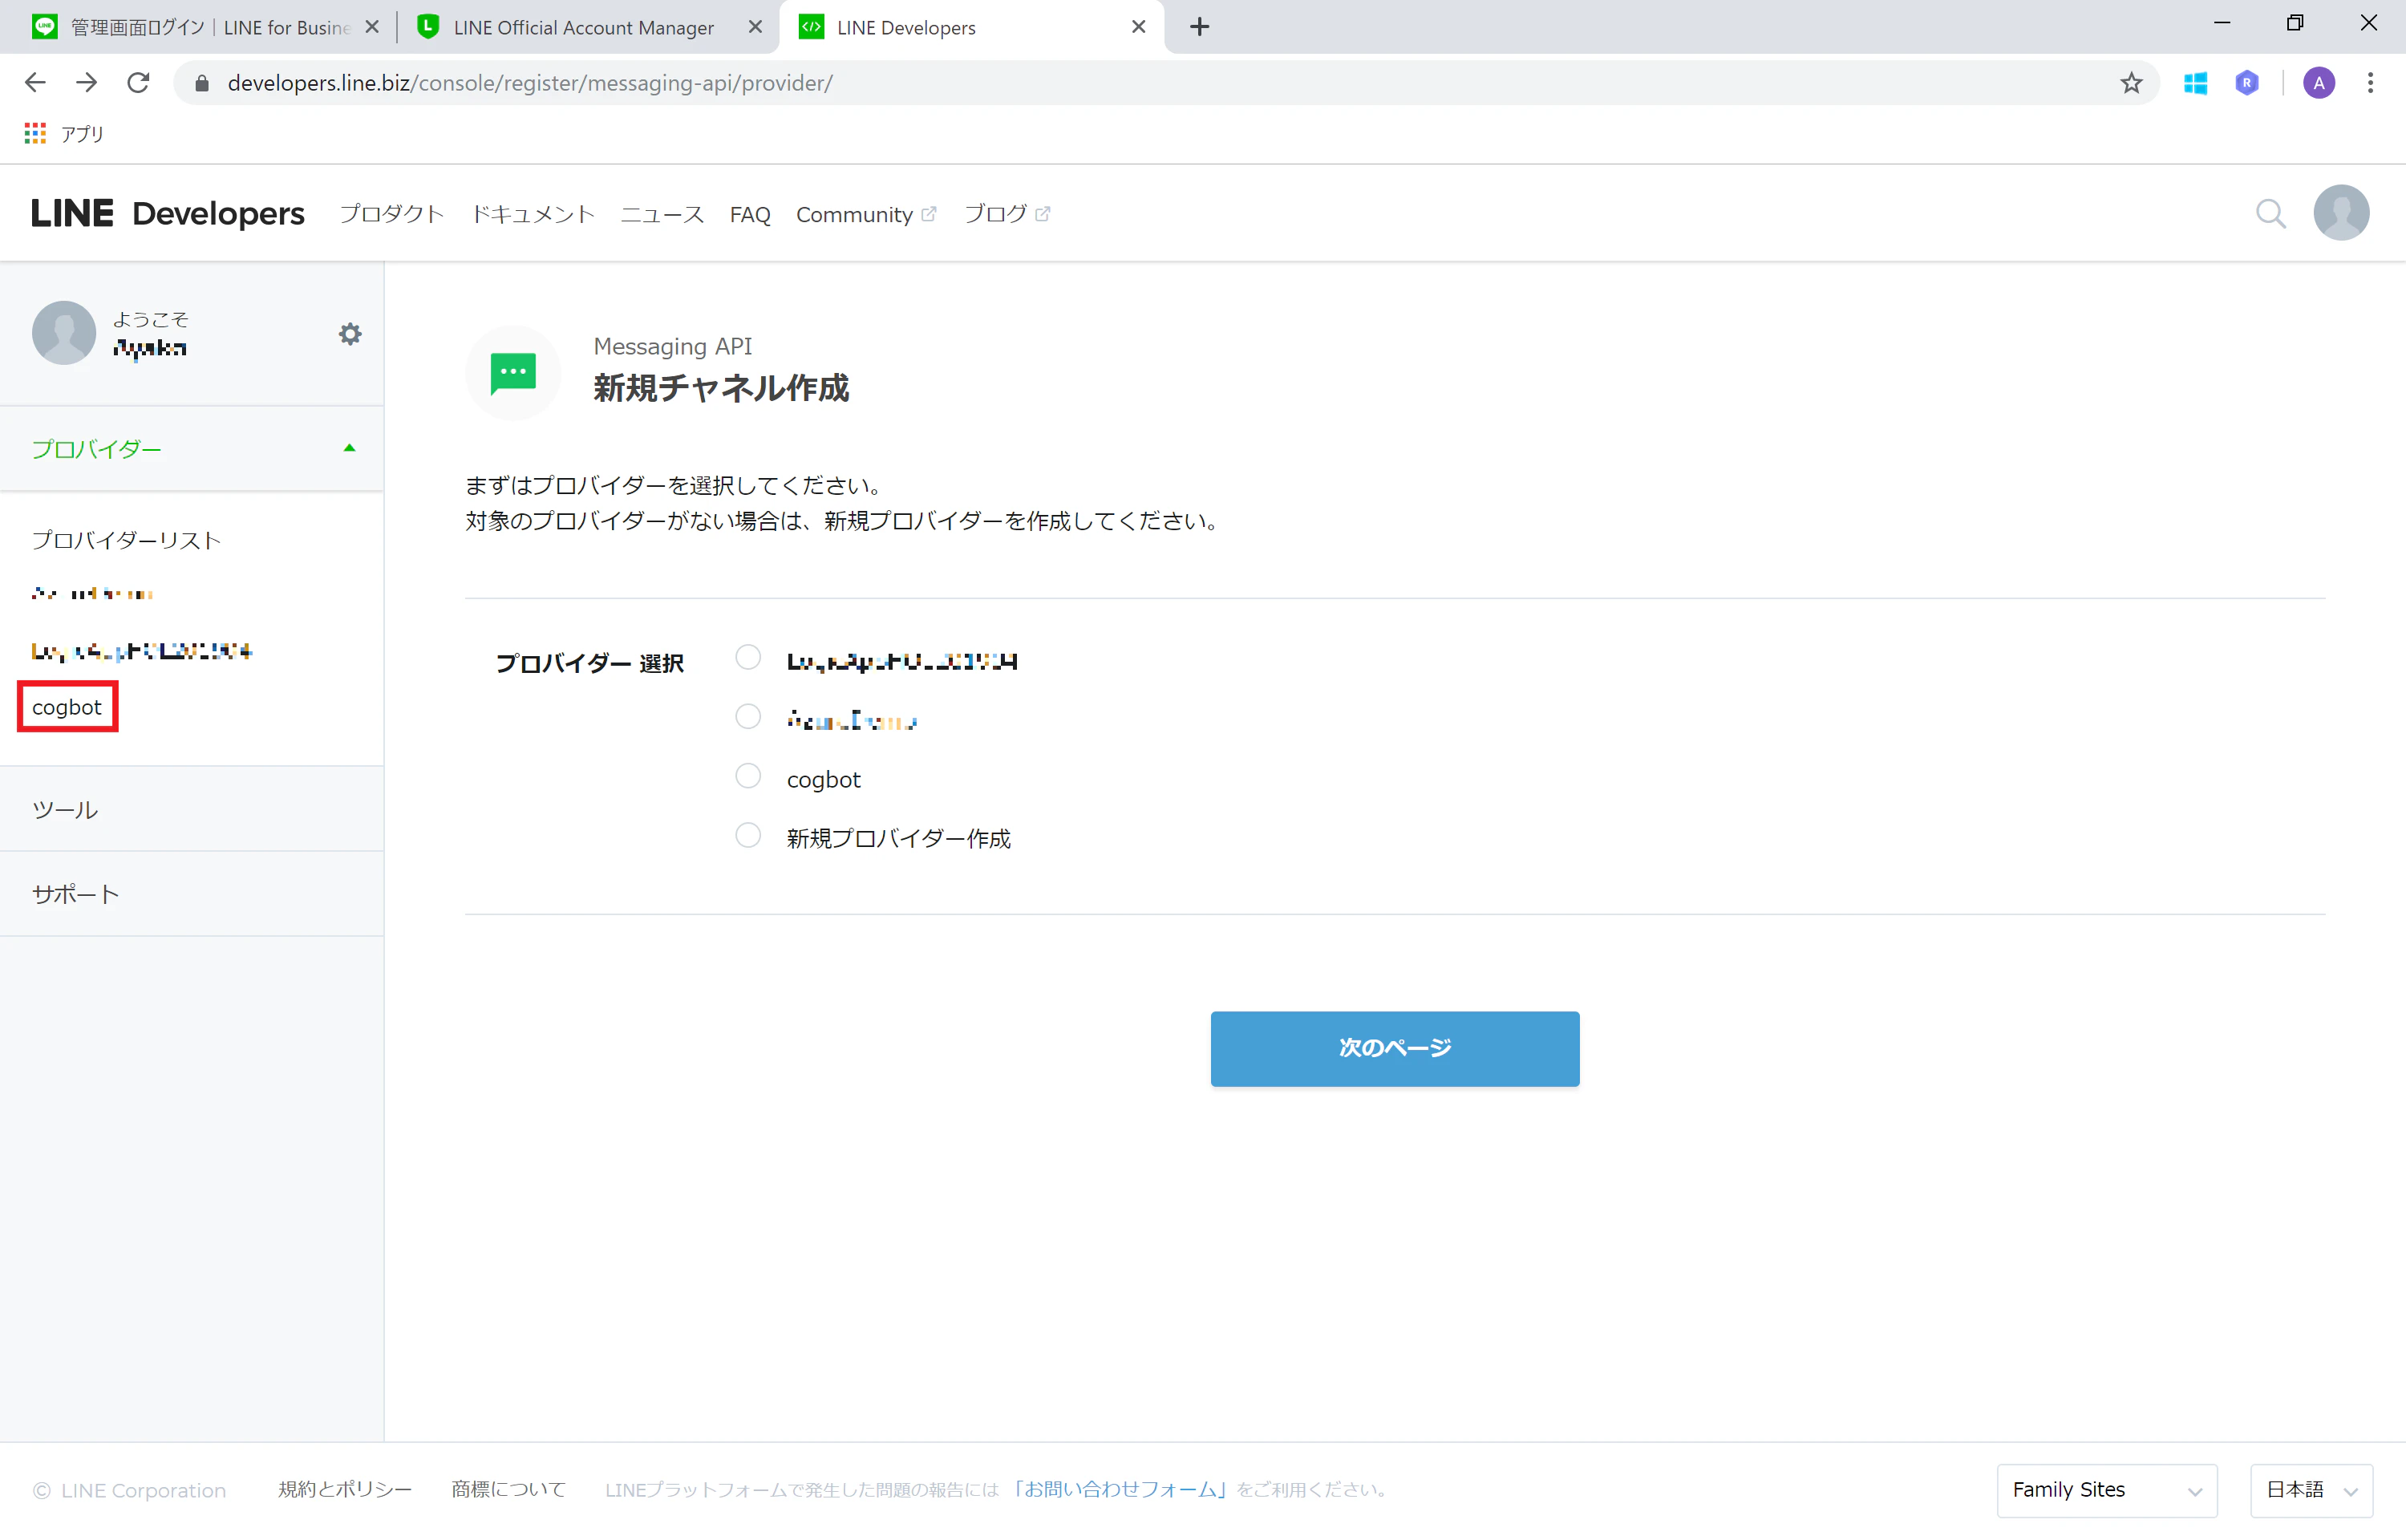Go forward with the browser forward arrow
Viewport: 2406px width, 1540px height.
pyautogui.click(x=87, y=83)
